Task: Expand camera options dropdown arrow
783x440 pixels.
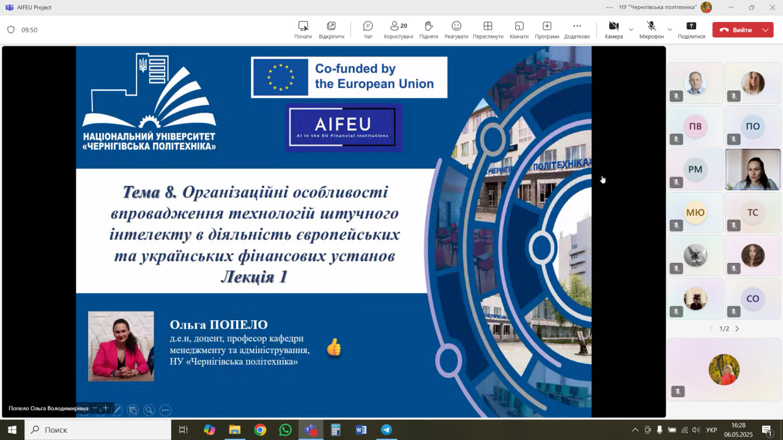Action: click(x=631, y=29)
